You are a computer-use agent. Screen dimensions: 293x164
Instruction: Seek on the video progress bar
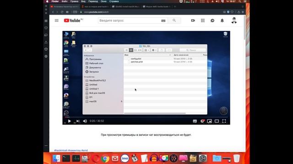point(146,117)
